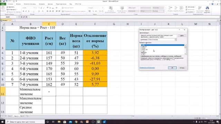Viewport: 221px width, 124px height.
Task: Apply the Вывод cell style
Action: tap(158, 11)
